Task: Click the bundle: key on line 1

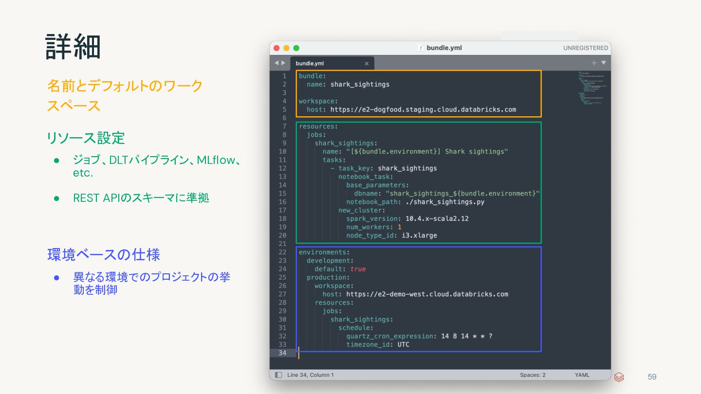Action: (313, 76)
